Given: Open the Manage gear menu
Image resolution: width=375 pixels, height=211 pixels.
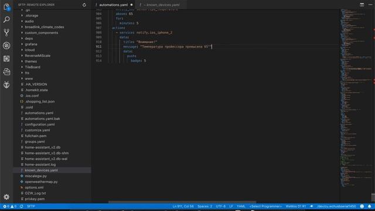Looking at the screenshot, I should [6, 197].
